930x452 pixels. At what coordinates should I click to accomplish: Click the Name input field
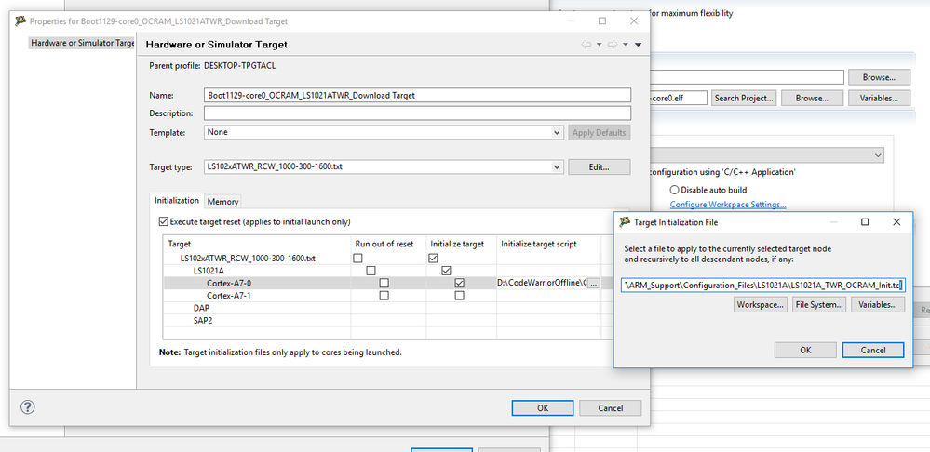[417, 95]
